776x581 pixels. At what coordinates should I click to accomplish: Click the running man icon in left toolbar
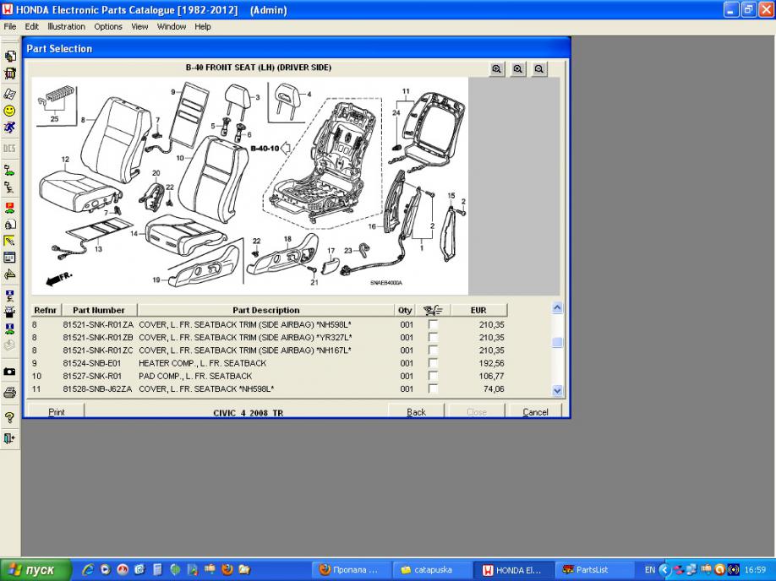pyautogui.click(x=9, y=128)
